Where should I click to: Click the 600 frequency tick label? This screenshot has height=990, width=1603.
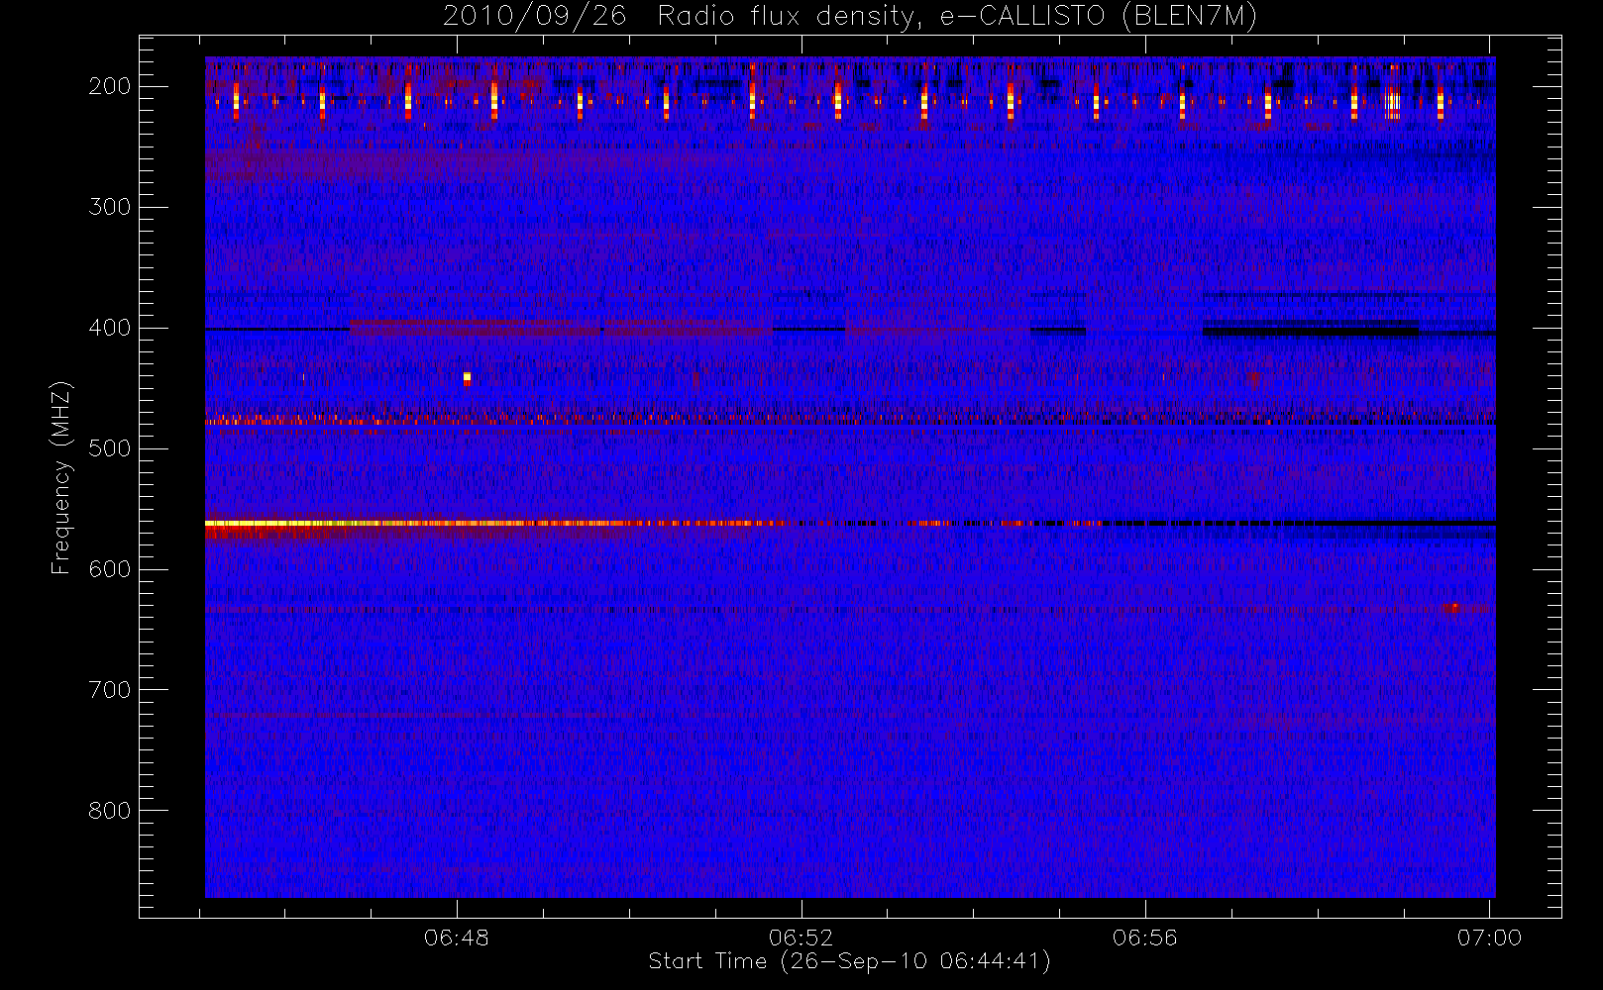[109, 569]
